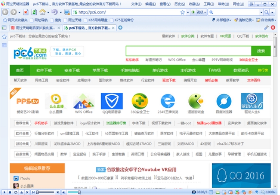280x195 pixels.
Task: Open the 安卓下载 navigation item
Action: click(x=72, y=70)
